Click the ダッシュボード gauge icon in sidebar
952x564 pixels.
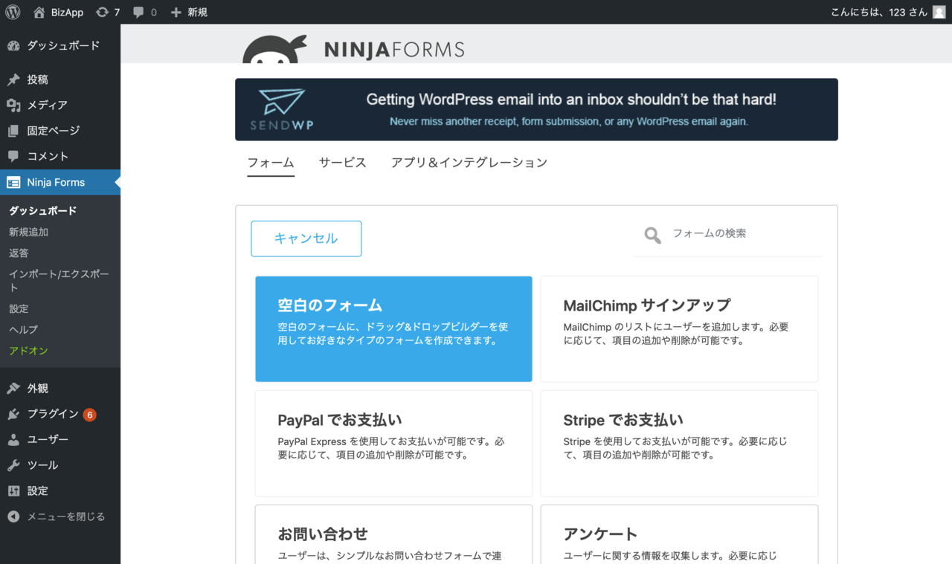13,45
